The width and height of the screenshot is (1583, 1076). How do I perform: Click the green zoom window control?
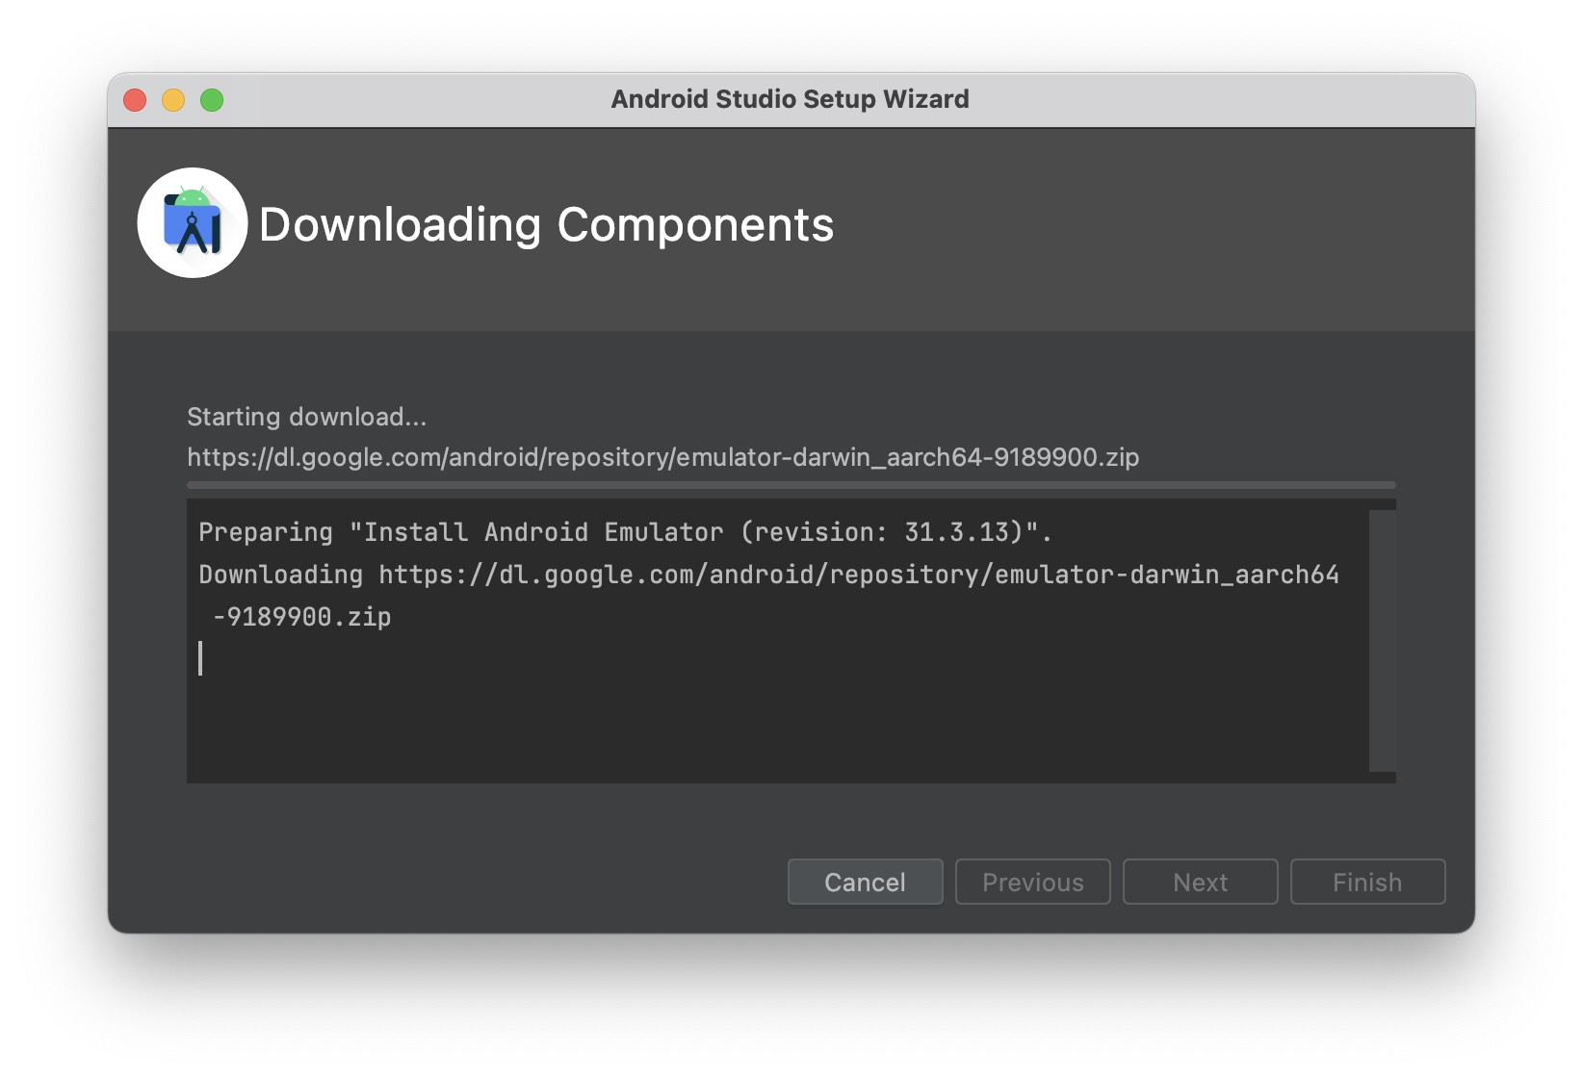211,99
